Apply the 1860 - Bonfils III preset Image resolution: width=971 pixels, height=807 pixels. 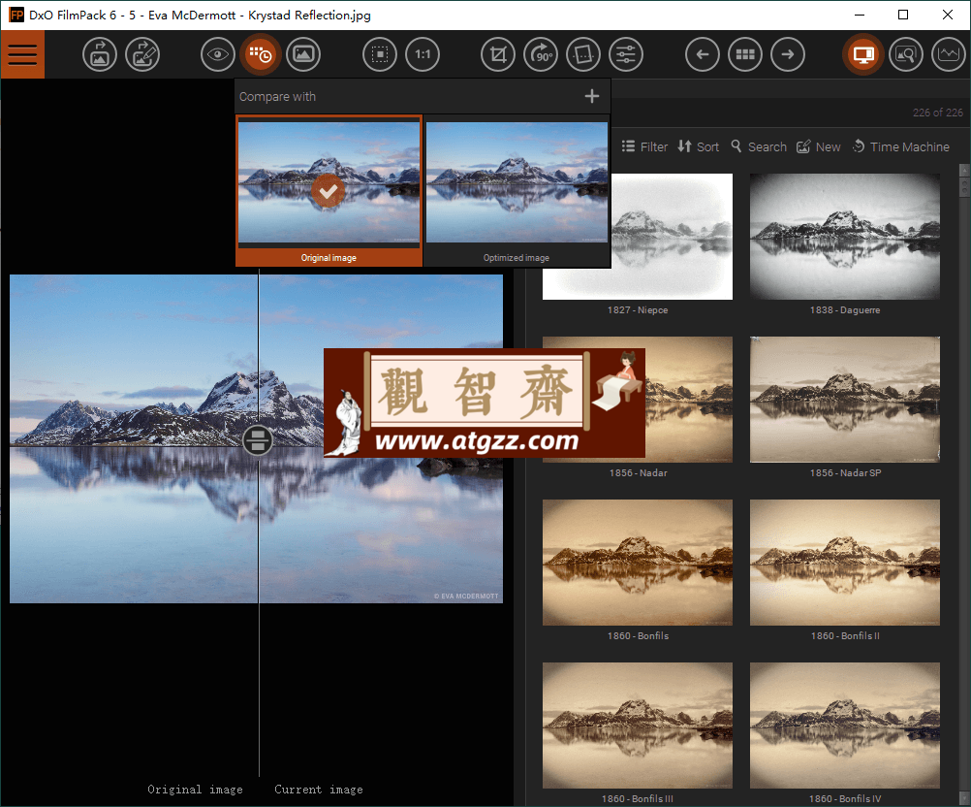(x=638, y=726)
